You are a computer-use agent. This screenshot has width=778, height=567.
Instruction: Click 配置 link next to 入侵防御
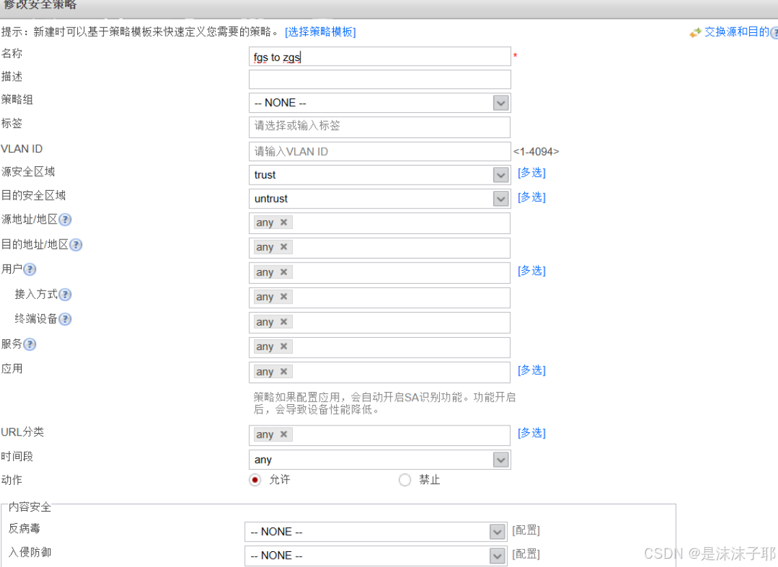[526, 554]
